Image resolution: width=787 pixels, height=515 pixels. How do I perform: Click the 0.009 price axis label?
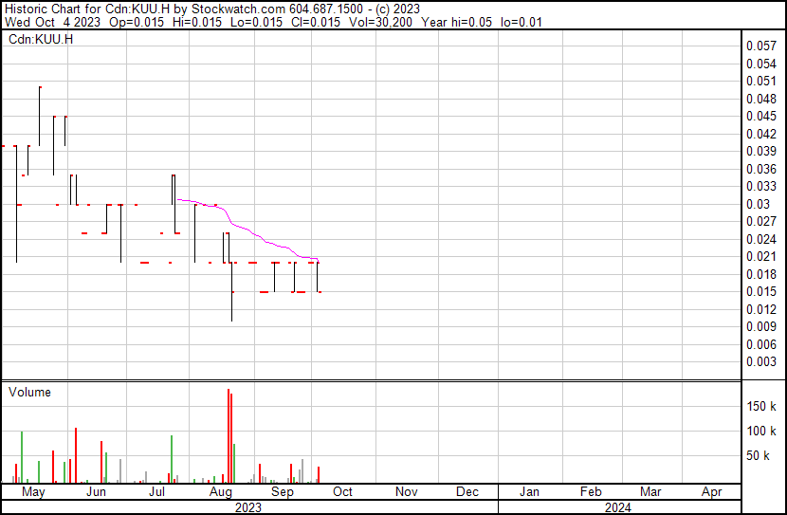pos(761,327)
